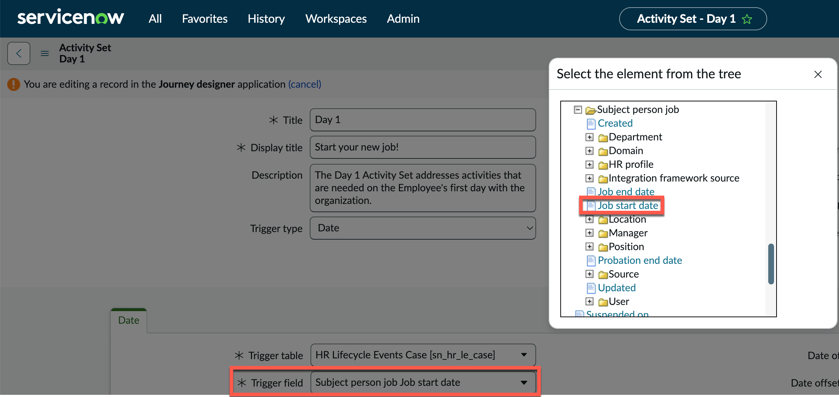This screenshot has width=839, height=397.
Task: Click the Created field document icon
Action: click(591, 124)
